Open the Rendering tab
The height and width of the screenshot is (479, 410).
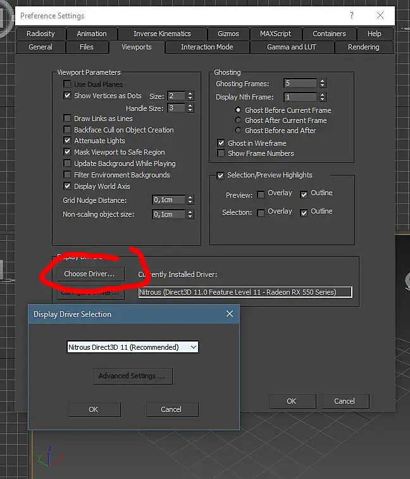click(x=364, y=47)
